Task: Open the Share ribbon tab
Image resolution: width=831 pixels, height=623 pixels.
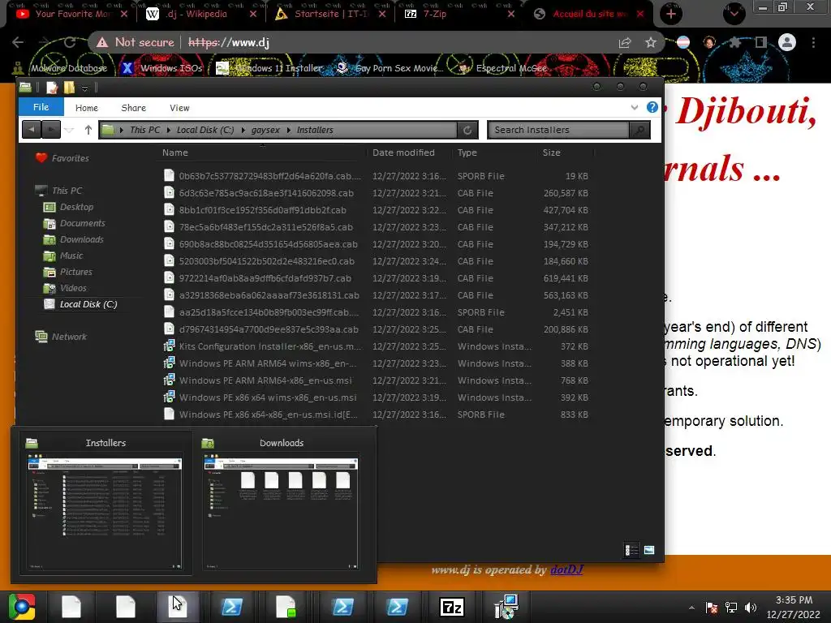Action: [134, 108]
